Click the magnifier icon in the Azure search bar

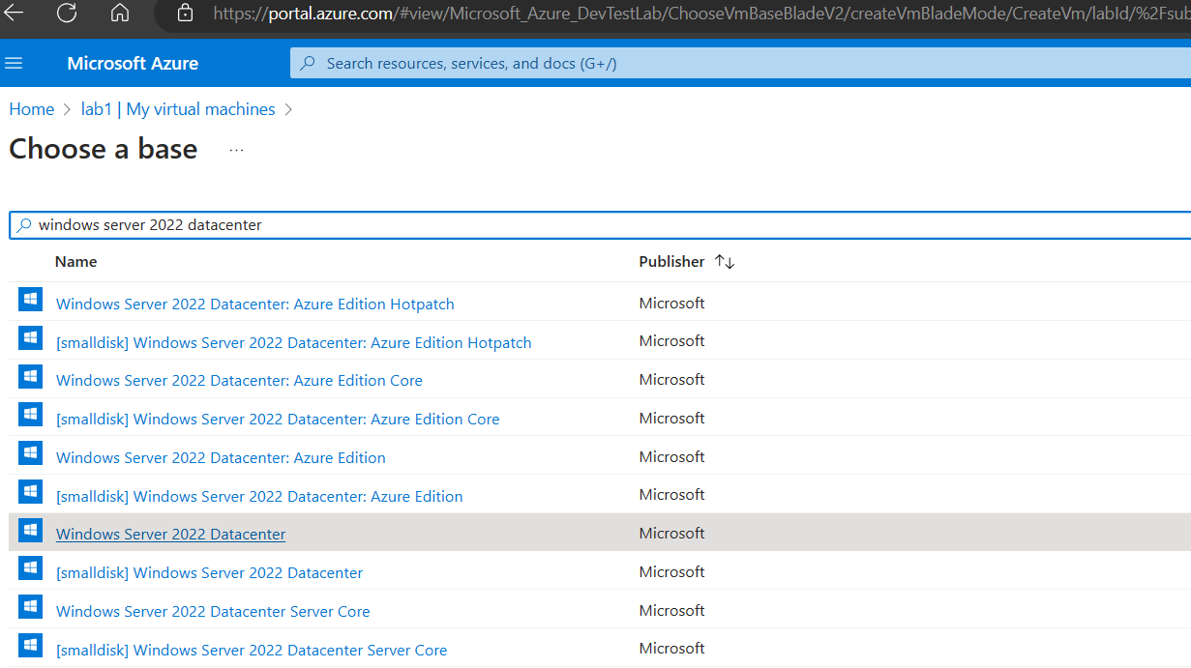pos(307,63)
